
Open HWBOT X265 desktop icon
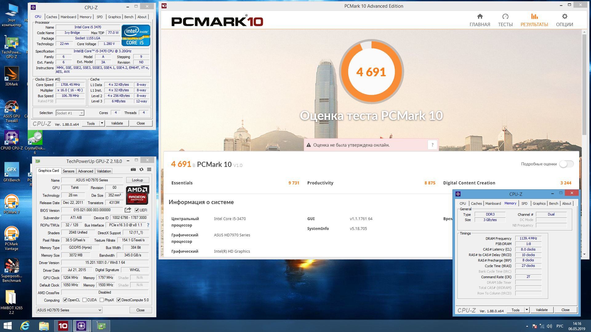12,302
